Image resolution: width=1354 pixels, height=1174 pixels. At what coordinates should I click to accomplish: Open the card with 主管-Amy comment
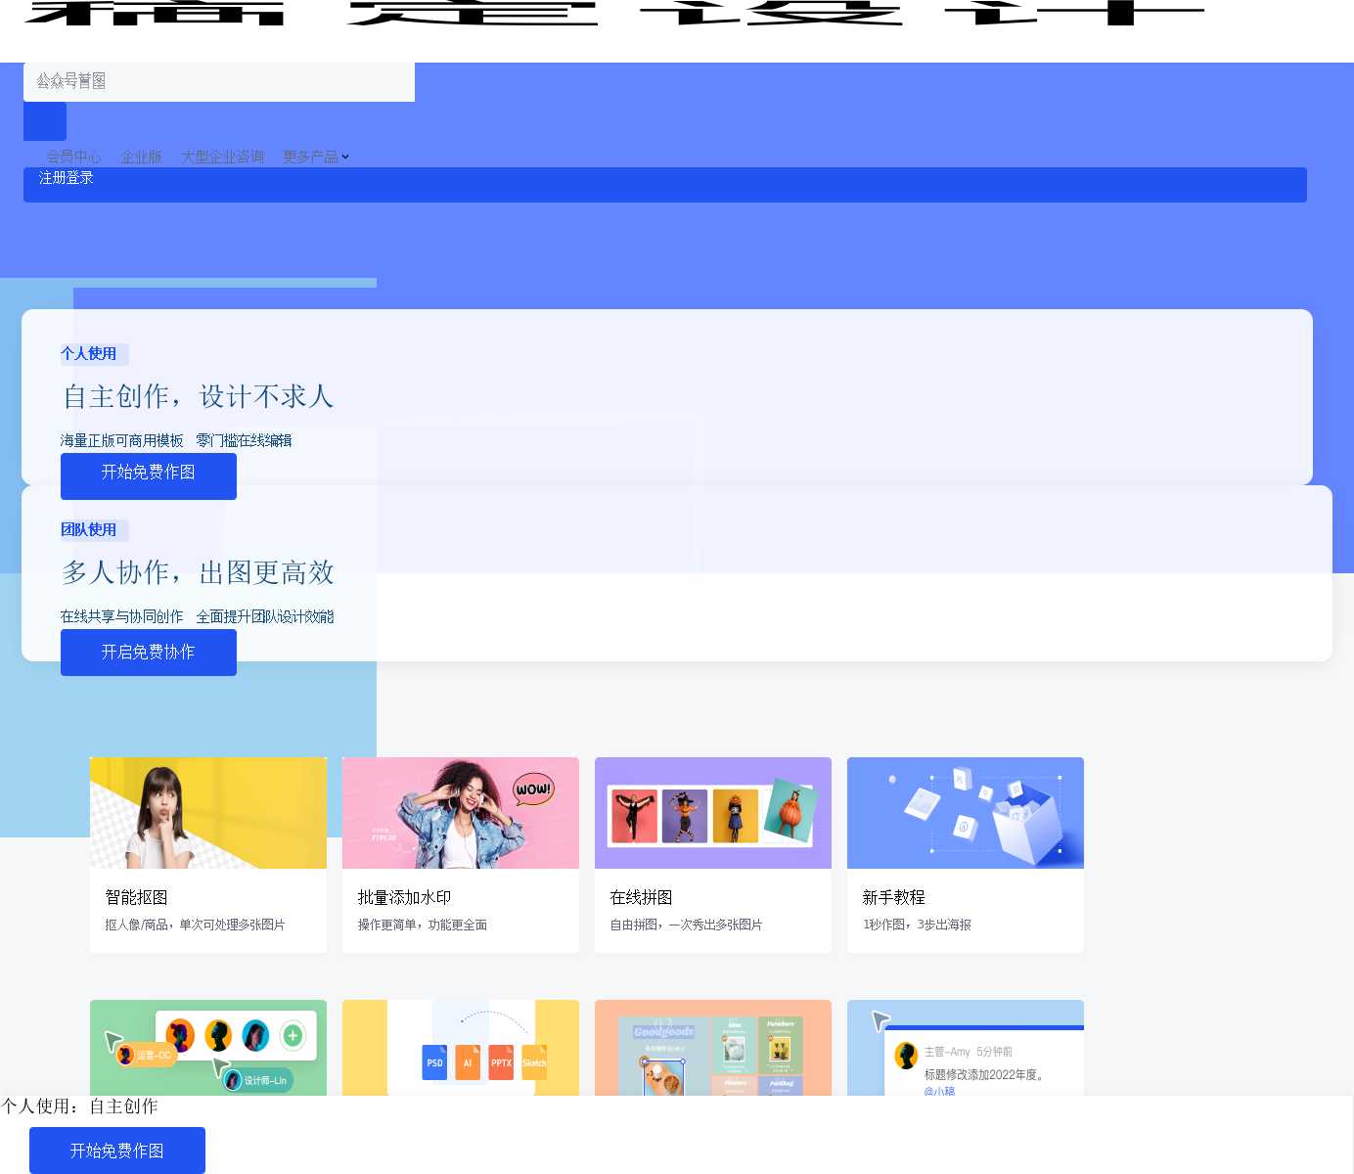[966, 1048]
